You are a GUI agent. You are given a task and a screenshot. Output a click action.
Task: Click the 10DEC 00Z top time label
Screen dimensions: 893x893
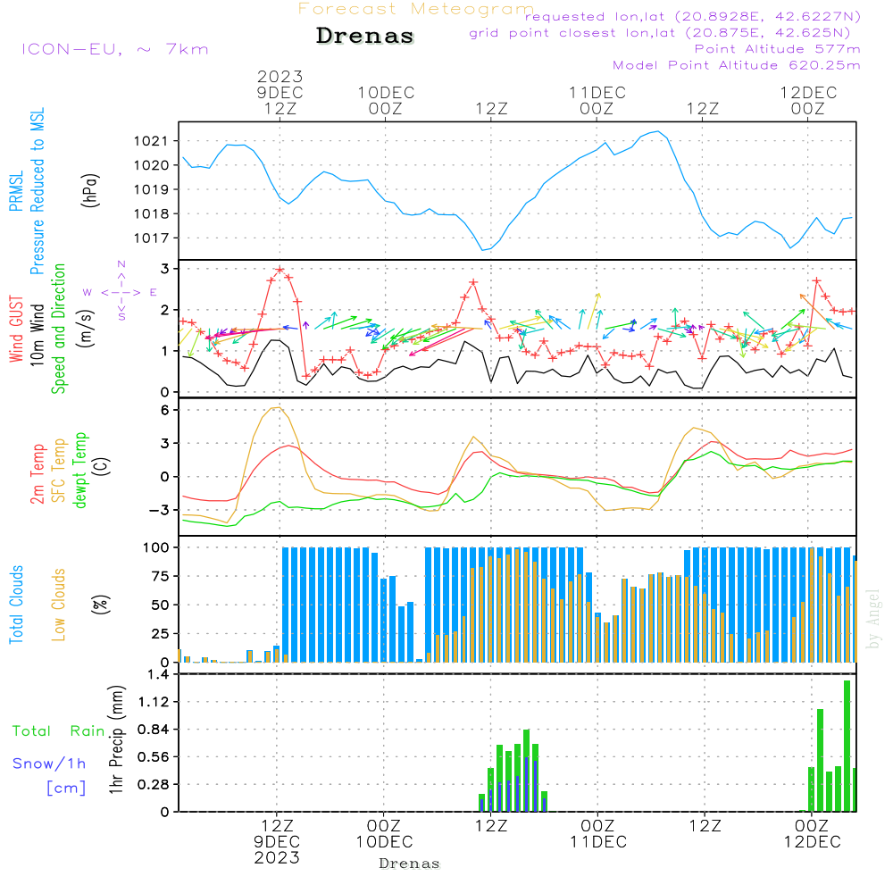[385, 100]
